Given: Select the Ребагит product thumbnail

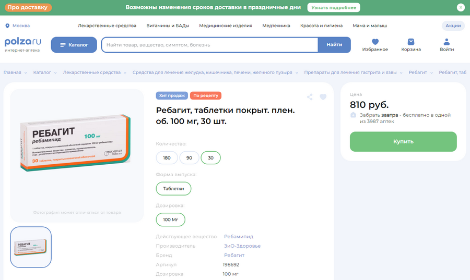Looking at the screenshot, I should coord(31,247).
